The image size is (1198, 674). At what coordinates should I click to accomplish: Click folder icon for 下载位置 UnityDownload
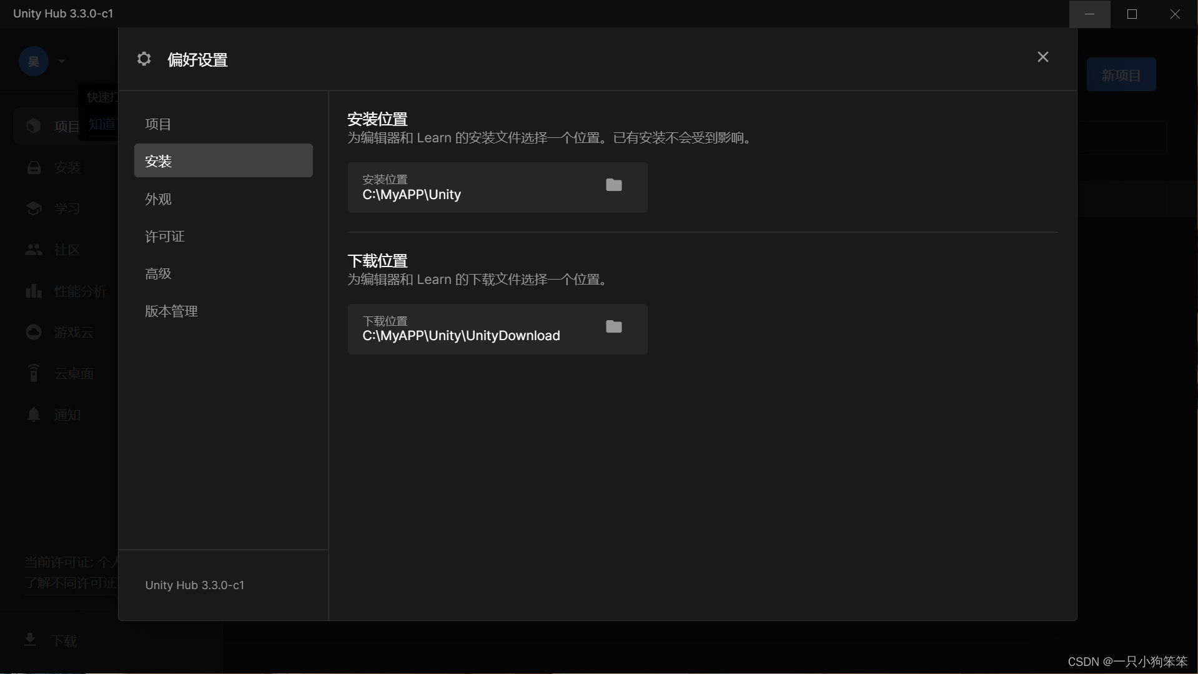[x=614, y=326]
